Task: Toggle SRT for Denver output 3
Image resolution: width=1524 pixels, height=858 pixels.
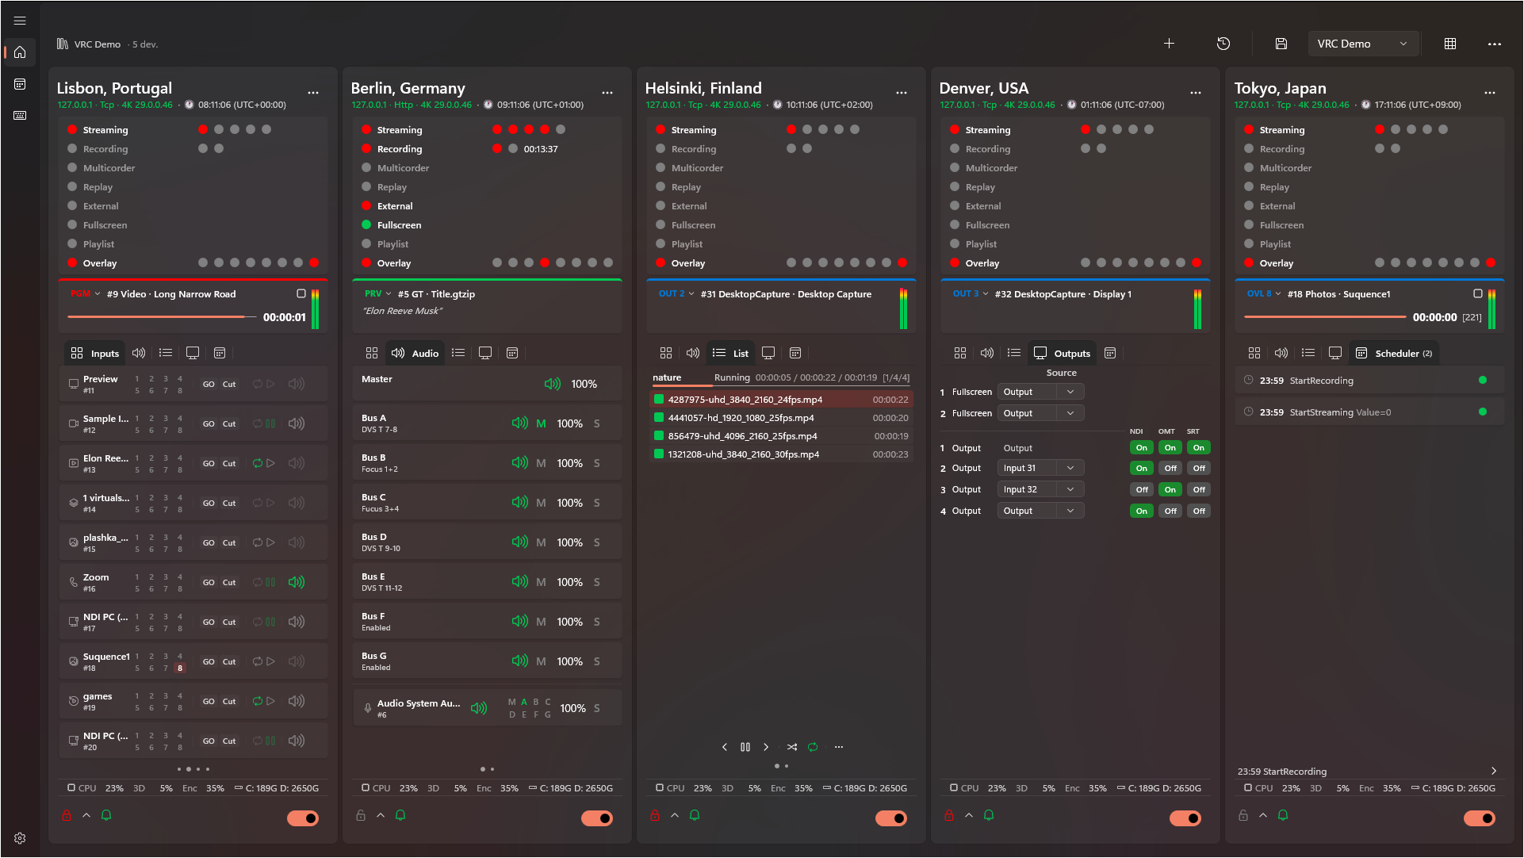Action: [1198, 490]
